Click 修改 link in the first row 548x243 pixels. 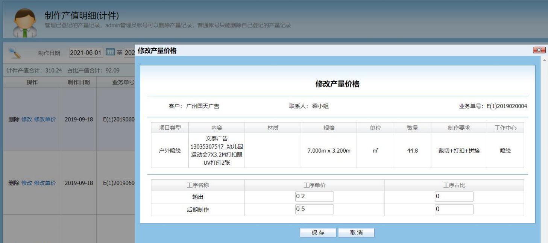26,119
